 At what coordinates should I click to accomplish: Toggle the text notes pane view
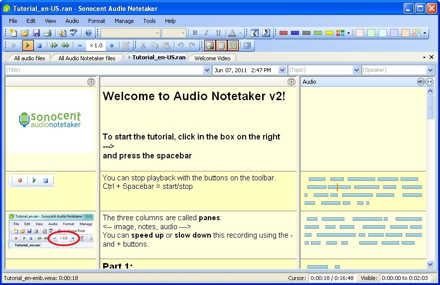point(221,45)
